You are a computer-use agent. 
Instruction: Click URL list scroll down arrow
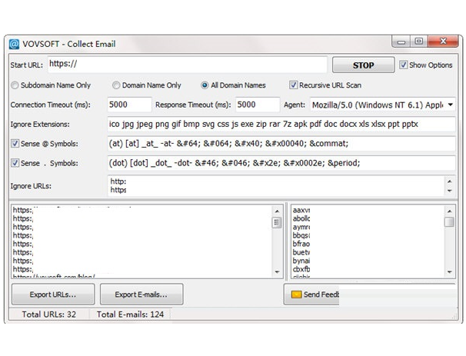tap(277, 271)
